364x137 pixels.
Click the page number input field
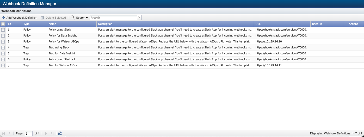pos(29,133)
